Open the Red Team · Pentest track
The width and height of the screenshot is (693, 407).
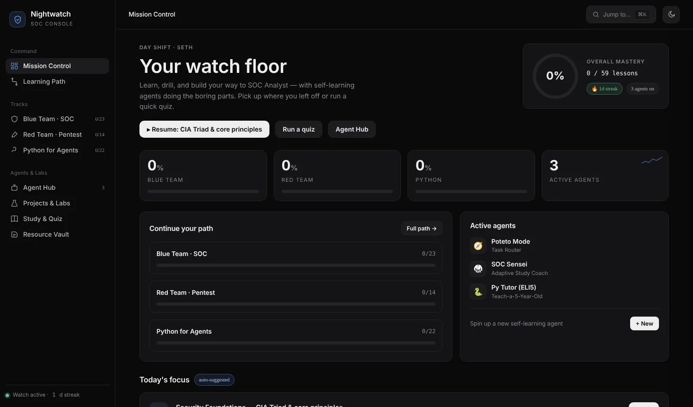[57, 135]
